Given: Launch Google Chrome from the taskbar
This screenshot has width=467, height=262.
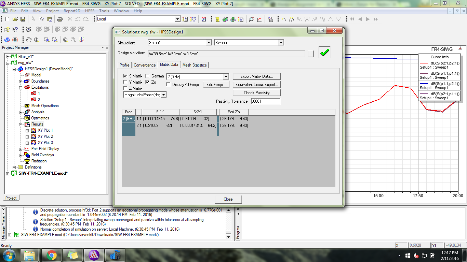Looking at the screenshot, I should pyautogui.click(x=52, y=255).
